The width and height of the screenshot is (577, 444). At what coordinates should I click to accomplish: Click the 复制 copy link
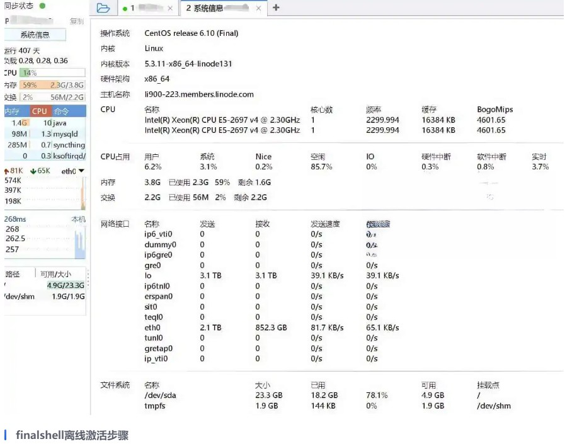click(76, 21)
